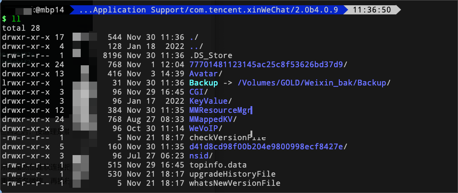Click the 7770148112 hash-named directory
Viewport: 458px width, 193px height.
click(x=266, y=64)
